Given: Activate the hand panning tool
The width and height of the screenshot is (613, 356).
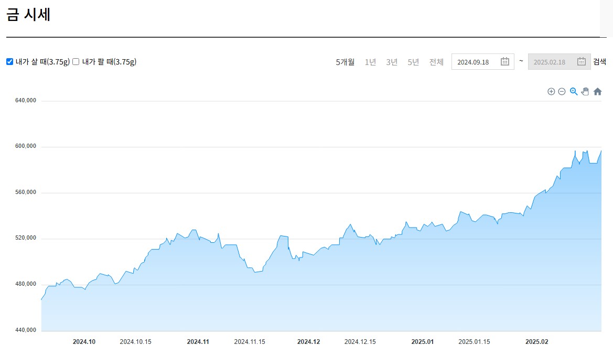Looking at the screenshot, I should pos(585,91).
